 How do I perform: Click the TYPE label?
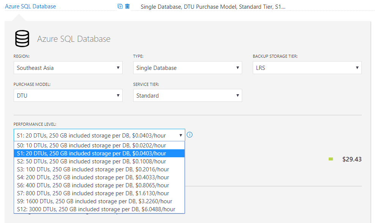click(x=138, y=56)
